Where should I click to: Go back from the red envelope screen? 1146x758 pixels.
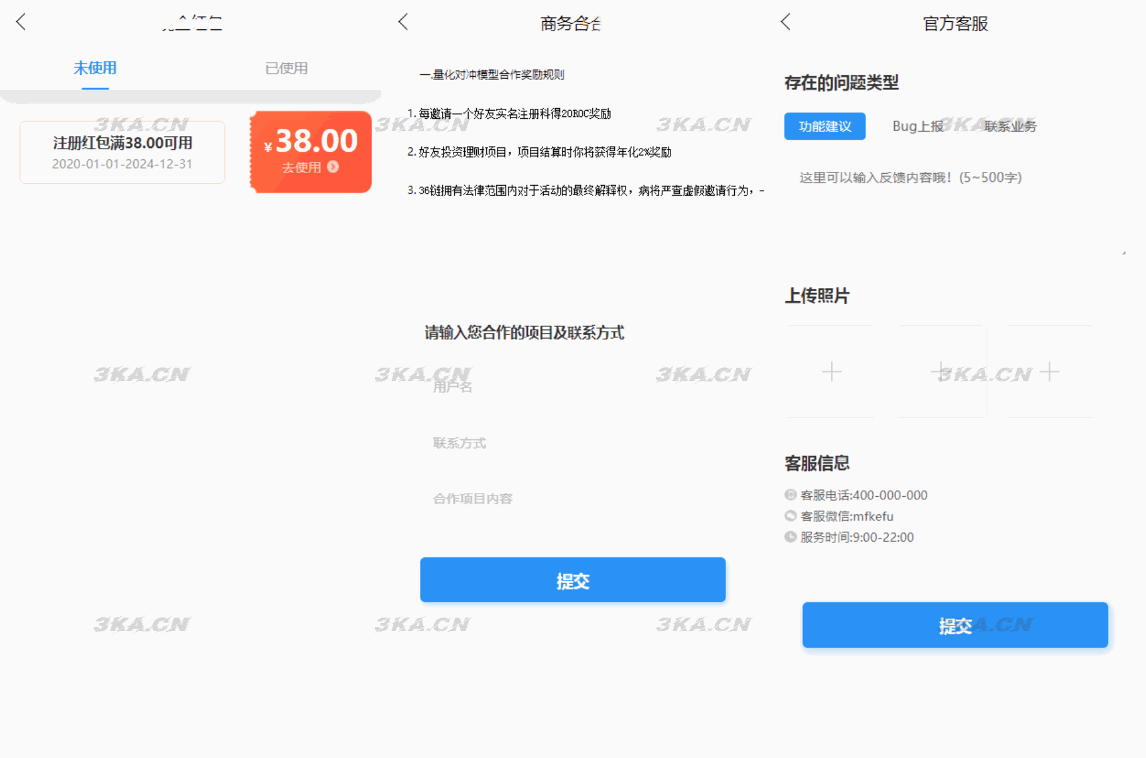(x=21, y=22)
